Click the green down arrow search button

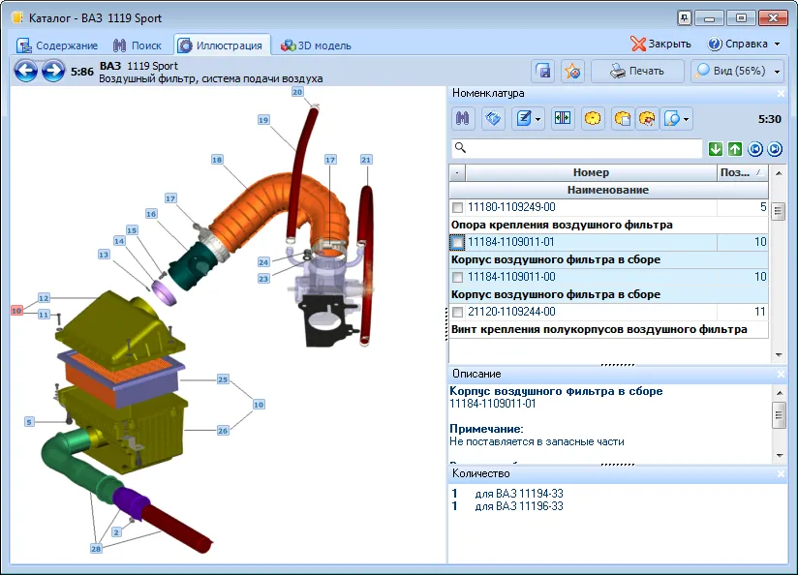tap(716, 148)
